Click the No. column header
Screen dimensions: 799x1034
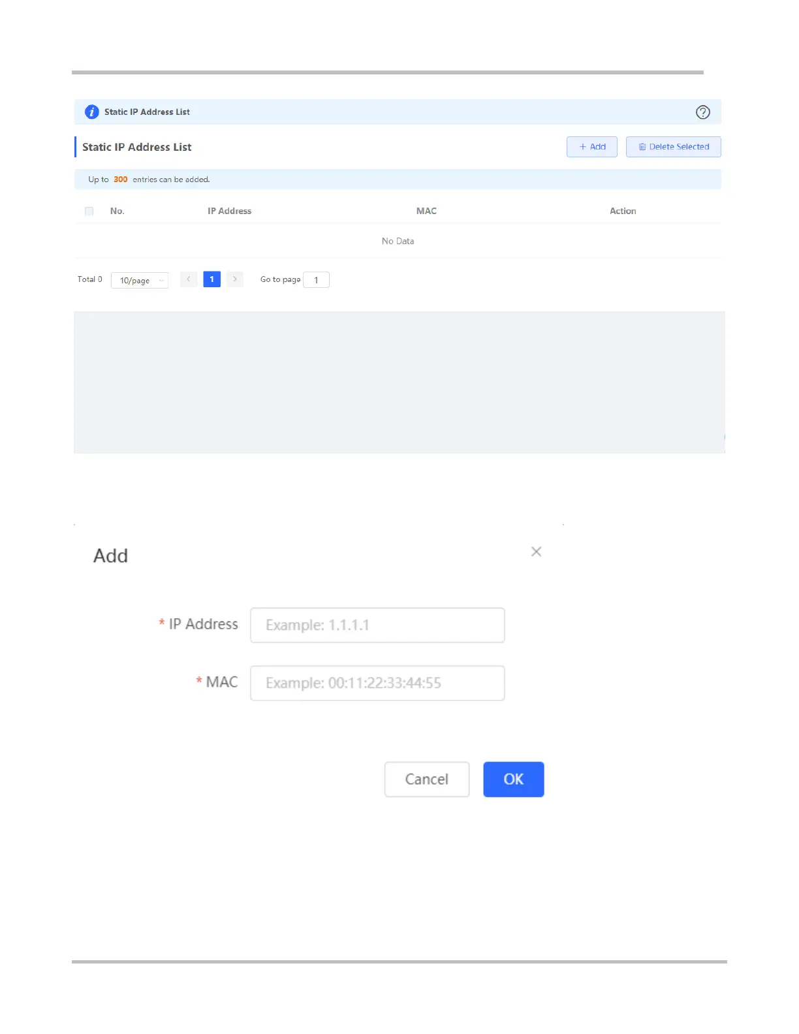[x=117, y=211]
